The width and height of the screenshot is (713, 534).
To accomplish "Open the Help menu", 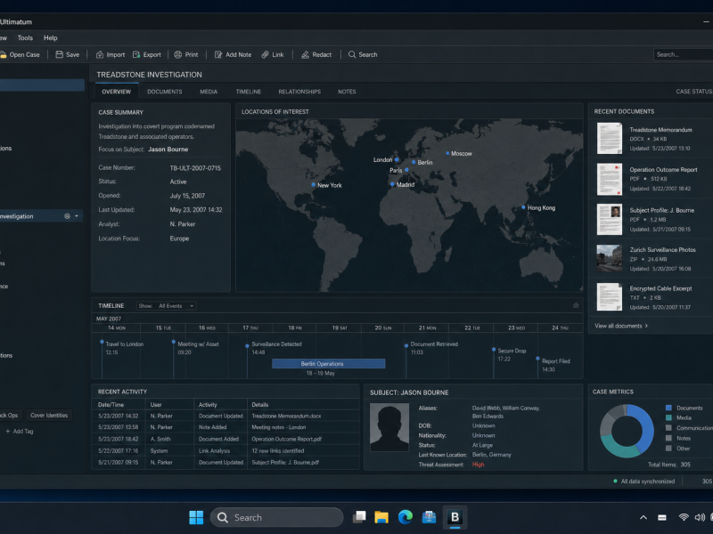I will [x=51, y=37].
